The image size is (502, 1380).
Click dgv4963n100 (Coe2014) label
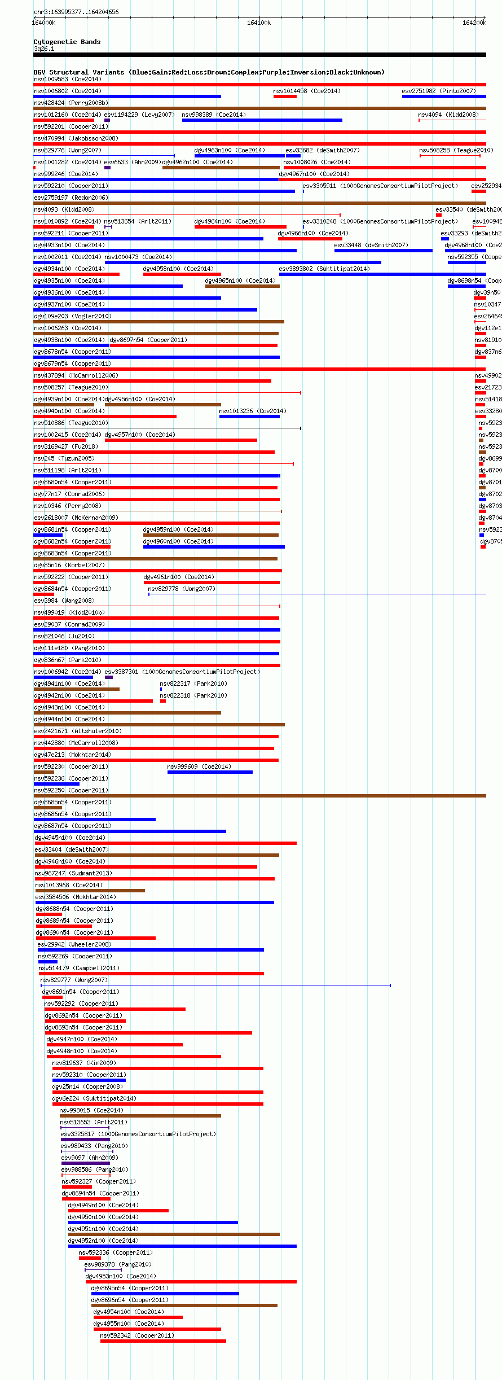tap(230, 150)
